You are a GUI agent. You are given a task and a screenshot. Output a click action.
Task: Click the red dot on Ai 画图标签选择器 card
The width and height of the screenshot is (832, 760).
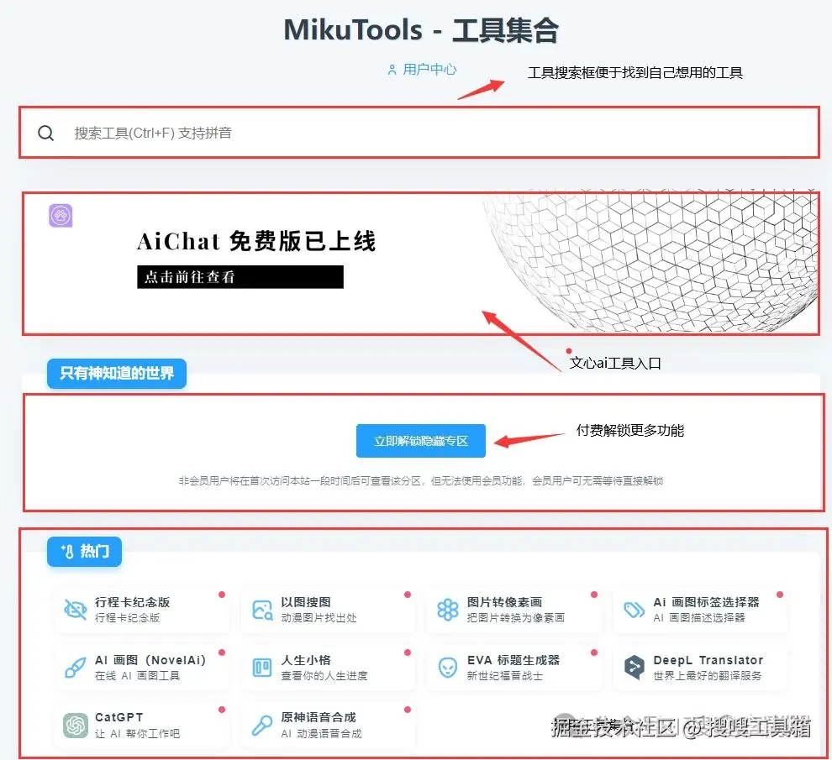pos(780,595)
